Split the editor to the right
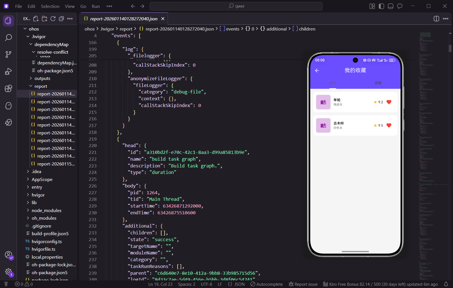The image size is (453, 288). 436,19
